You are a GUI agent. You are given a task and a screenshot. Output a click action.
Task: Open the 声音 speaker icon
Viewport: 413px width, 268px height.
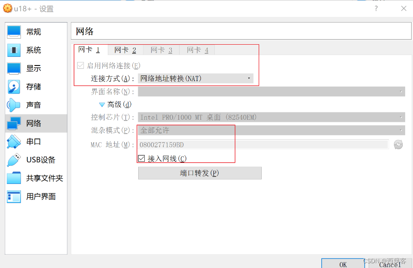coord(14,105)
